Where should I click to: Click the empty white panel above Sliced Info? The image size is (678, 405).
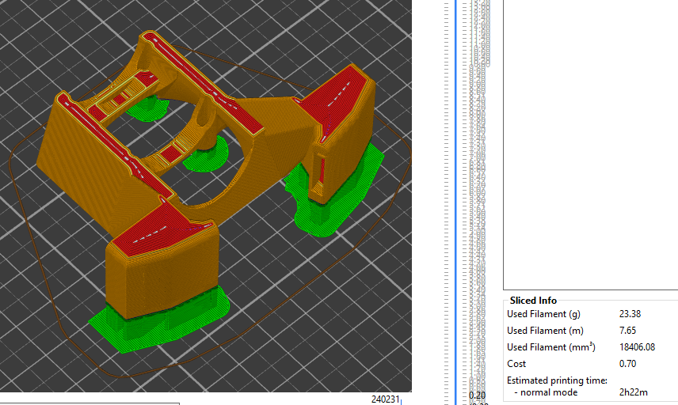(590, 142)
